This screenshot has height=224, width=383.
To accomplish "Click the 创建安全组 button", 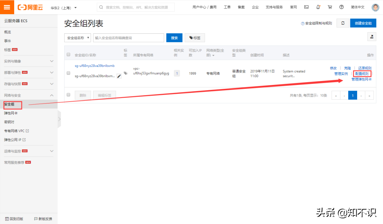I will (363, 23).
